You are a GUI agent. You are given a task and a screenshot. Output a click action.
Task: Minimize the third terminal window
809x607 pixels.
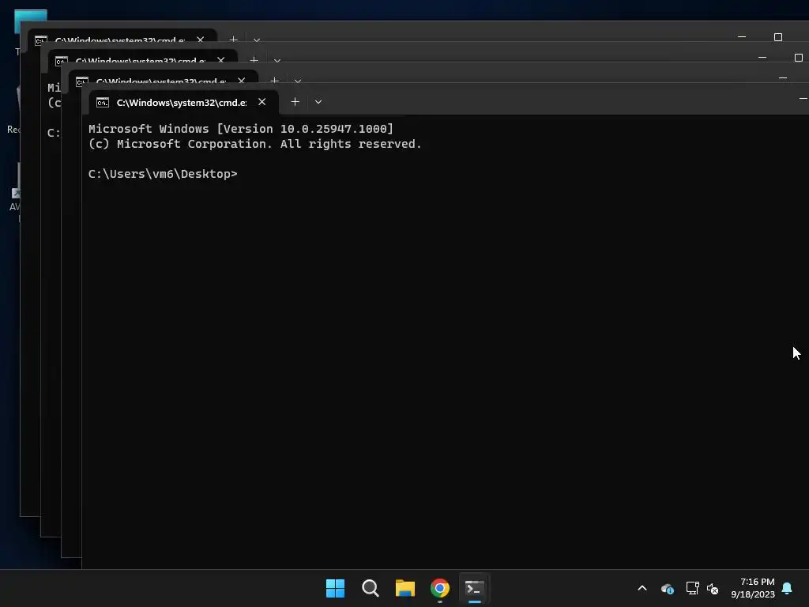[762, 57]
